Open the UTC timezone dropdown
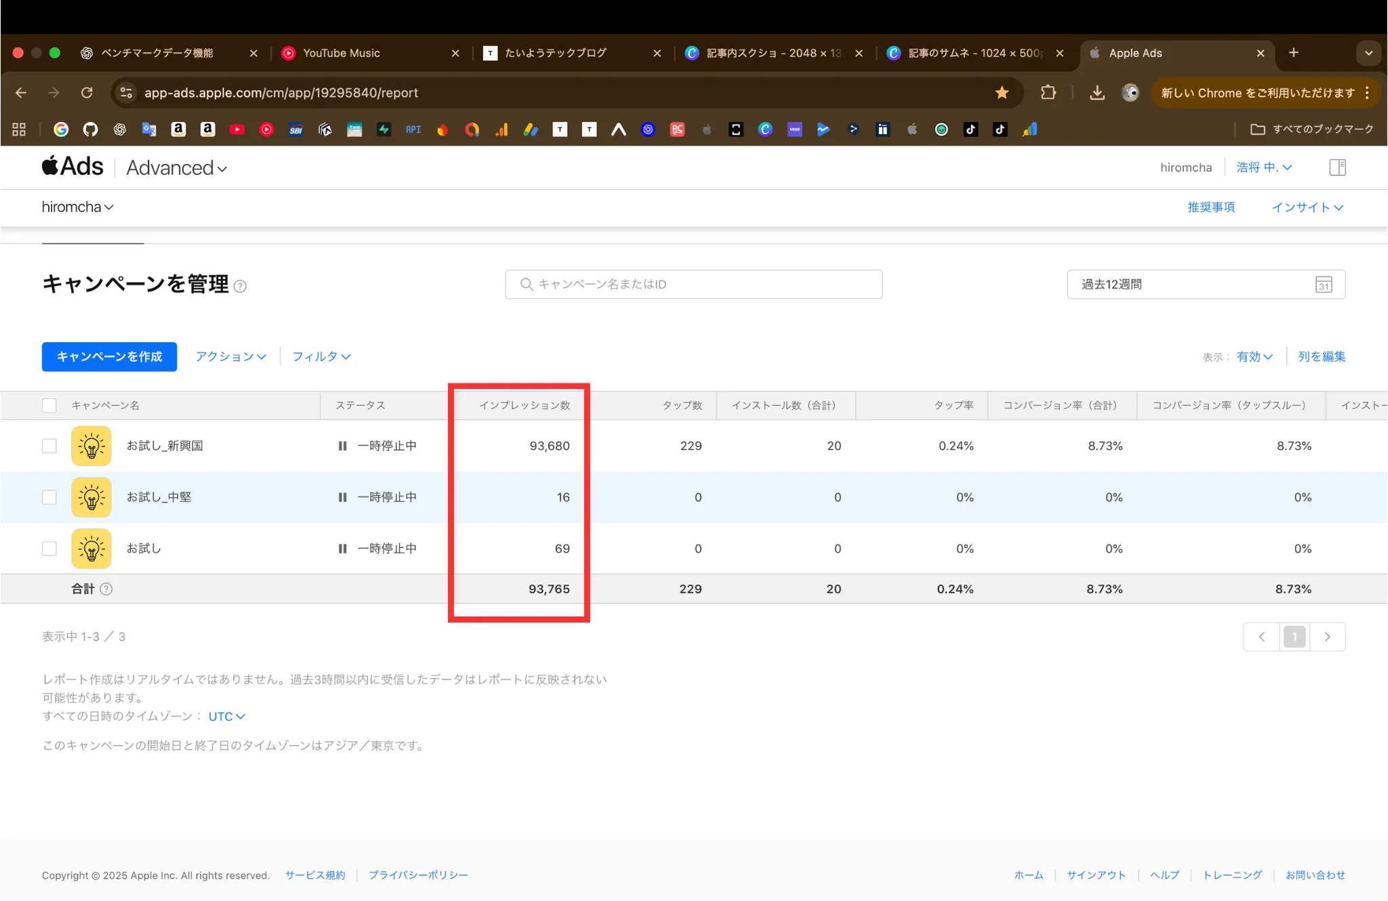The height and width of the screenshot is (901, 1388). point(226,716)
